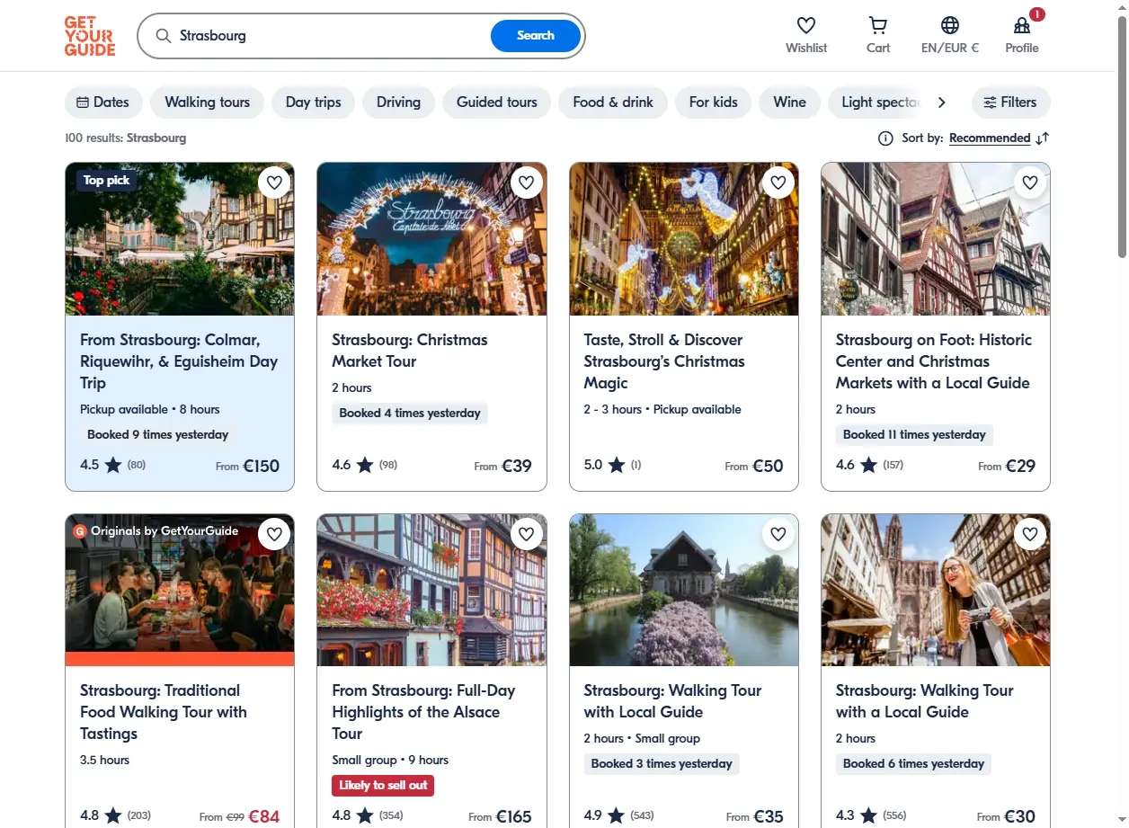Screen dimensions: 1129x828
Task: Wishlist Strasbourg on Foot: Historic Center tour
Action: point(1030,183)
